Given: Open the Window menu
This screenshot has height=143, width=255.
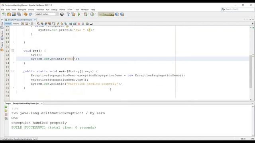Looking at the screenshot, I should pos(85,10).
